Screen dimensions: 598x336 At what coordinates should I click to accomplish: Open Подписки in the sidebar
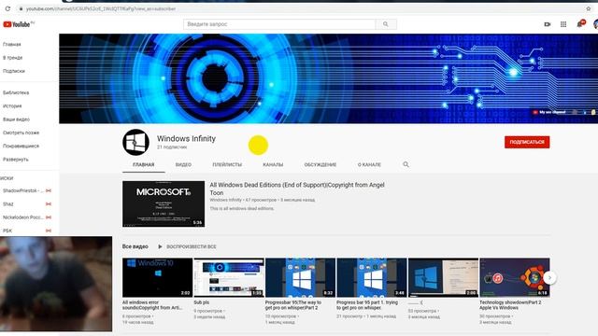pos(14,71)
